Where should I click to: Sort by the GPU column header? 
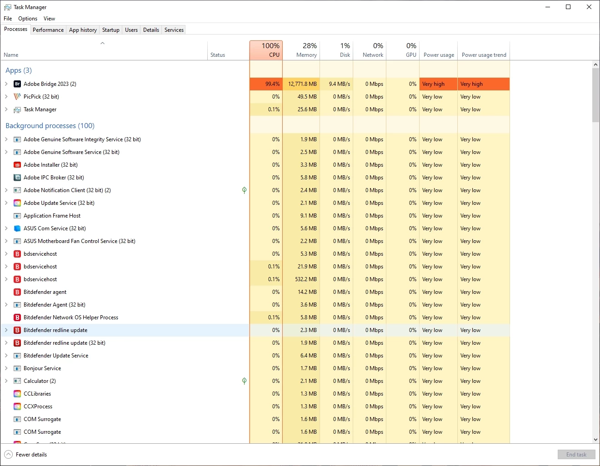pyautogui.click(x=403, y=50)
